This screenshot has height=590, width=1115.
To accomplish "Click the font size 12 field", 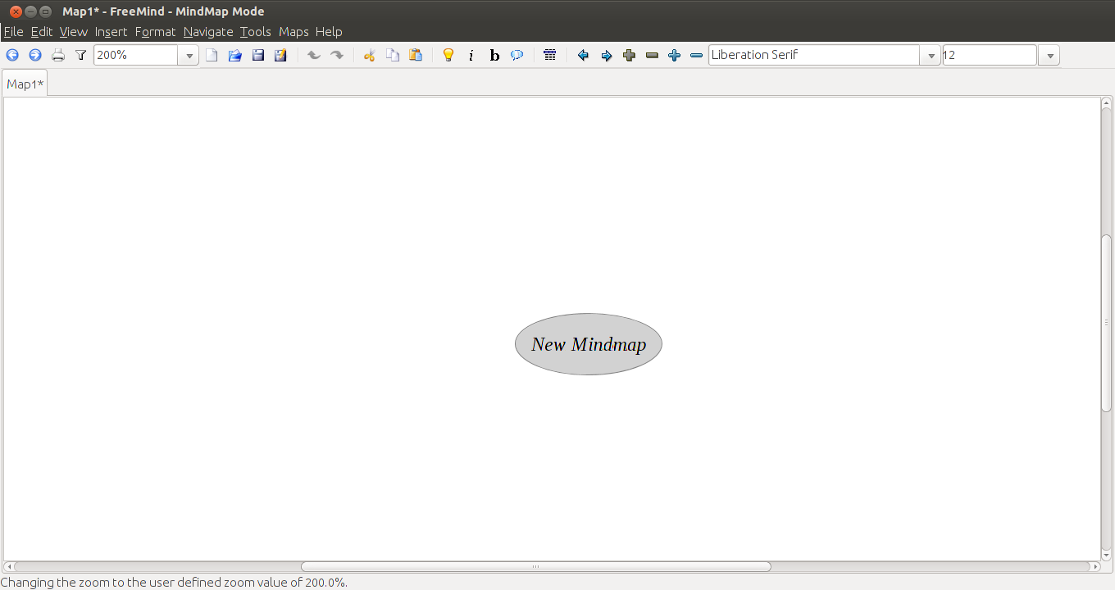I will click(990, 55).
